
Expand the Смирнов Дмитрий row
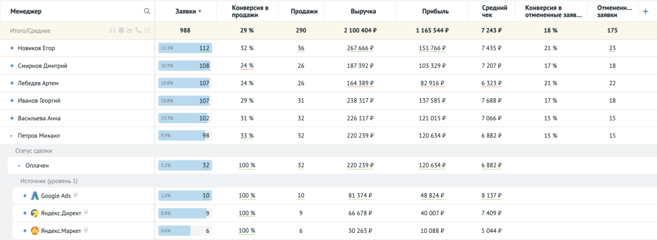pos(12,65)
